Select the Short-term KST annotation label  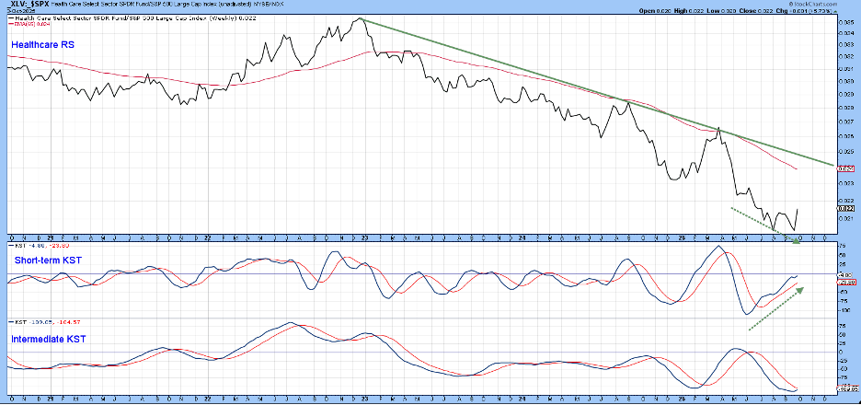(47, 261)
